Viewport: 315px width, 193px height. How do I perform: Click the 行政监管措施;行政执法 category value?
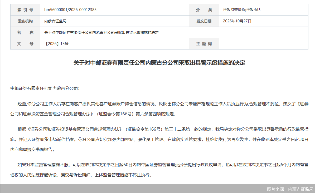click(x=242, y=10)
